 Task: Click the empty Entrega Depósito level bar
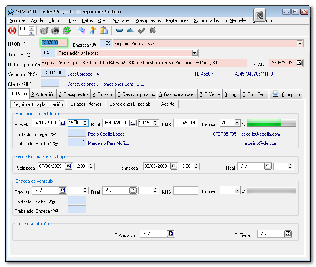[x=271, y=190]
